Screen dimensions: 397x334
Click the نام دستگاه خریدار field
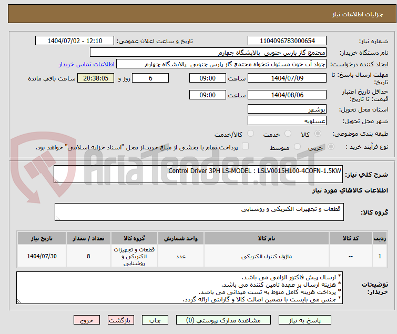(208, 53)
